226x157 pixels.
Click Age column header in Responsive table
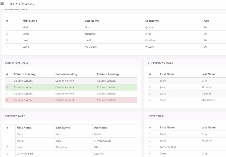[x=206, y=21]
